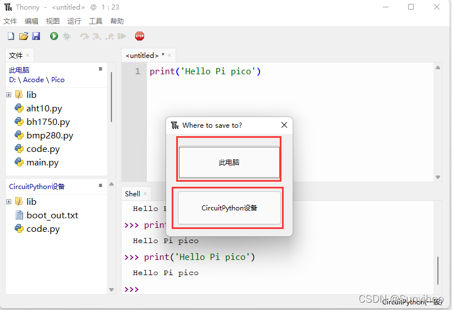The width and height of the screenshot is (452, 310).
Task: Click the Python icon beside bh1750.py
Action: click(x=19, y=122)
